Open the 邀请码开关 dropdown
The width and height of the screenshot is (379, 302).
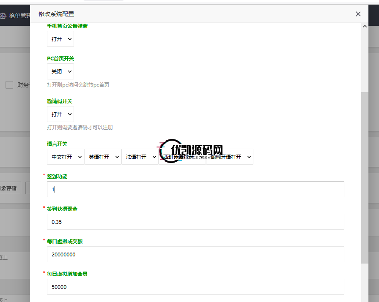coord(60,114)
